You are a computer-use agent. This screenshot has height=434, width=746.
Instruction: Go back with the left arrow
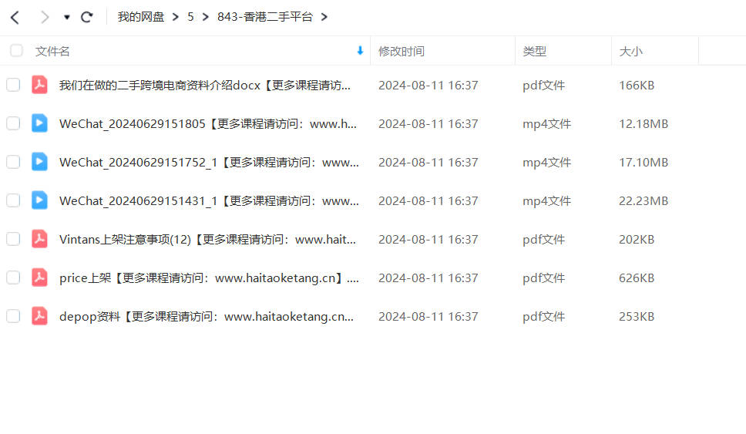tap(15, 18)
